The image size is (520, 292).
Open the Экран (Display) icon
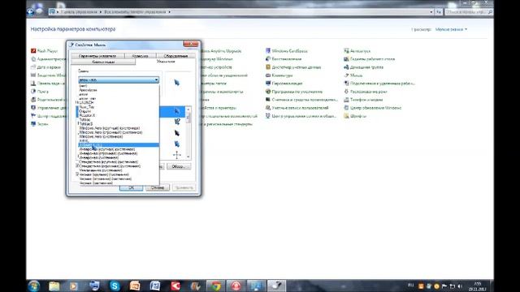40,124
